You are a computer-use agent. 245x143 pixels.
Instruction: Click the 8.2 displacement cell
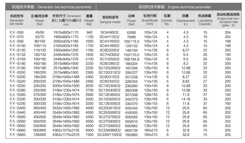tap(186, 63)
